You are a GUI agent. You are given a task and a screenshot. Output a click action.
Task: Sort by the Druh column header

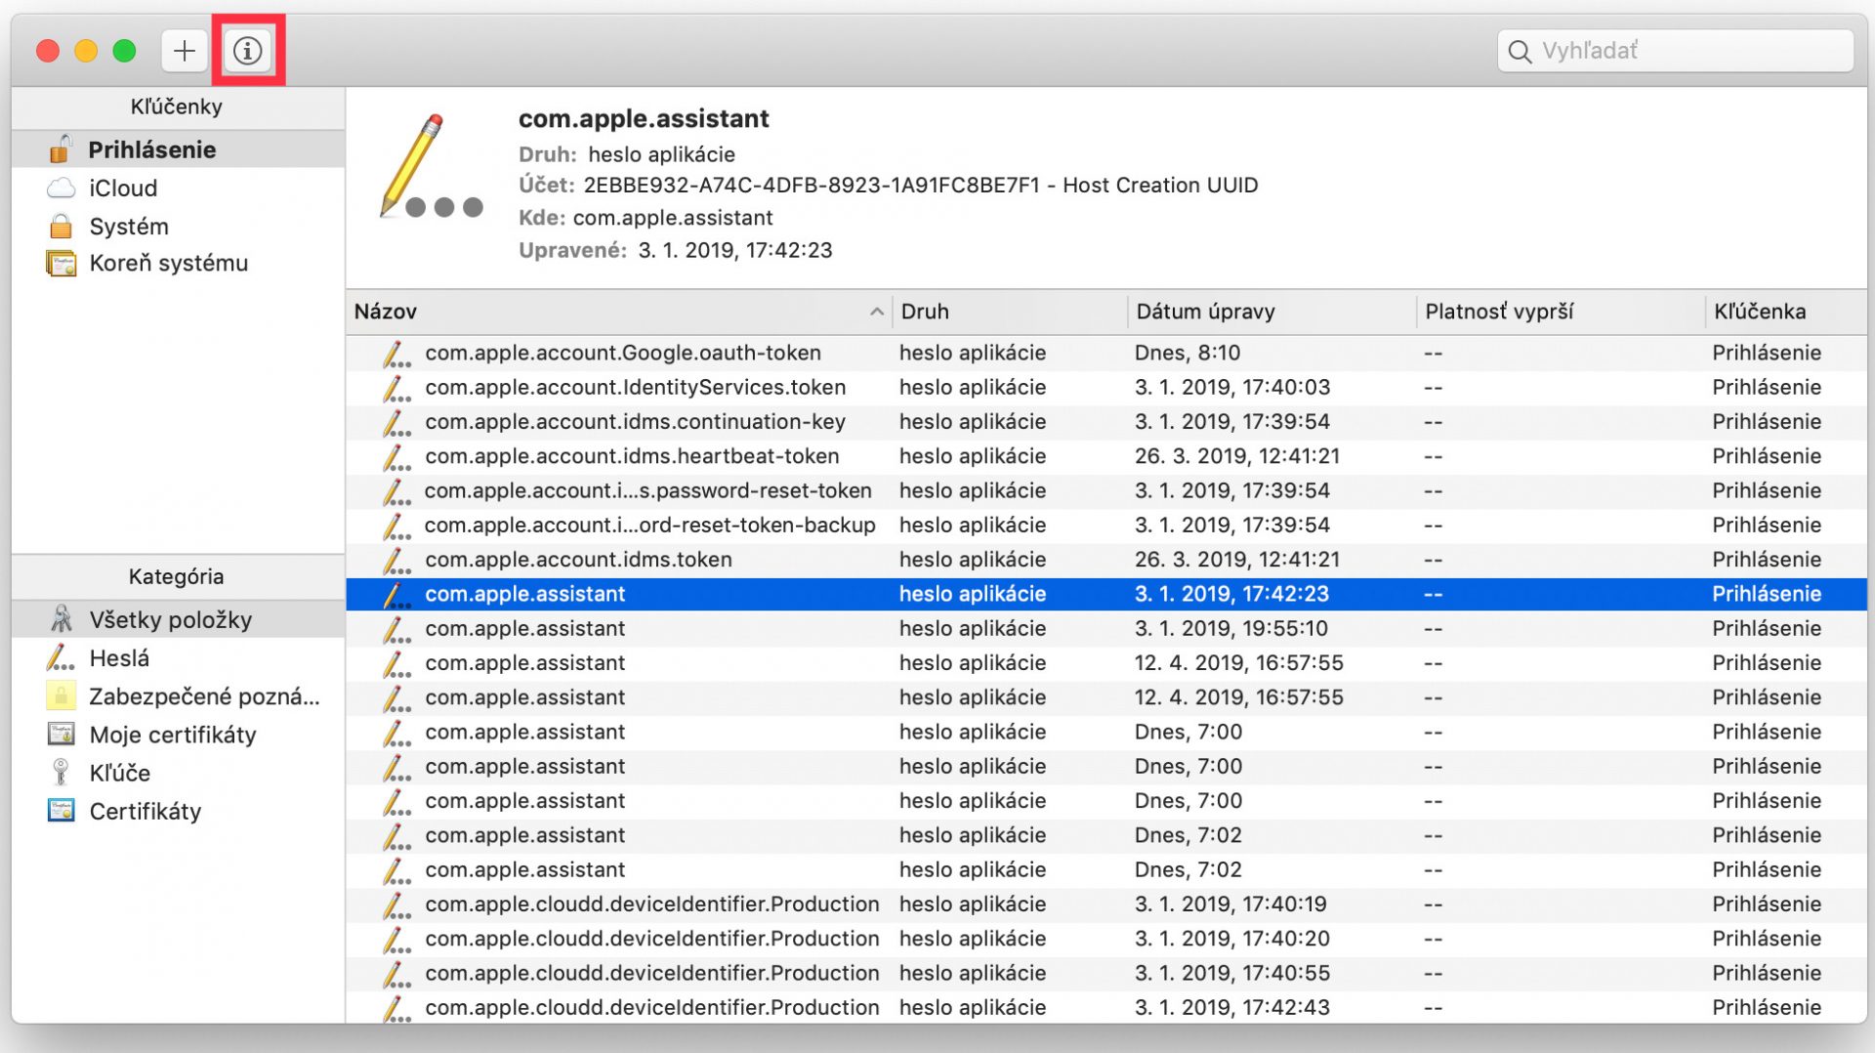(x=1010, y=312)
